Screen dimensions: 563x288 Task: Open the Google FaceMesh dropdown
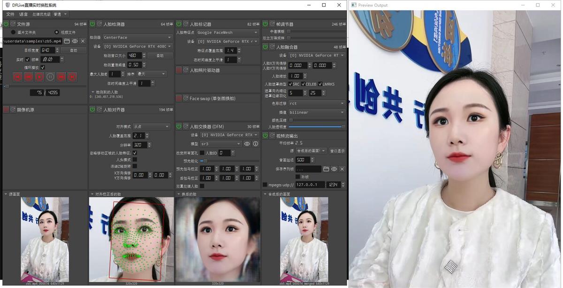coord(228,33)
